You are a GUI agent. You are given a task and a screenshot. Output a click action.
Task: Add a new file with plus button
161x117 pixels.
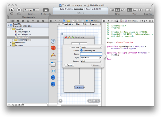pos(9,105)
